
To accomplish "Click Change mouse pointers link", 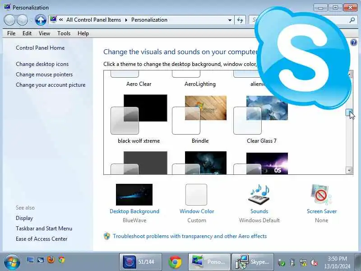I will click(x=44, y=75).
